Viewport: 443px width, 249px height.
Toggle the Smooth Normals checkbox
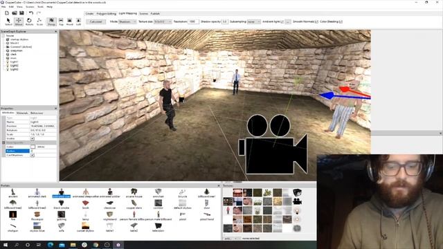tap(316, 21)
